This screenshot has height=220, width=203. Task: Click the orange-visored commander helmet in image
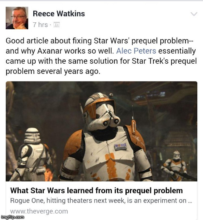(102, 111)
